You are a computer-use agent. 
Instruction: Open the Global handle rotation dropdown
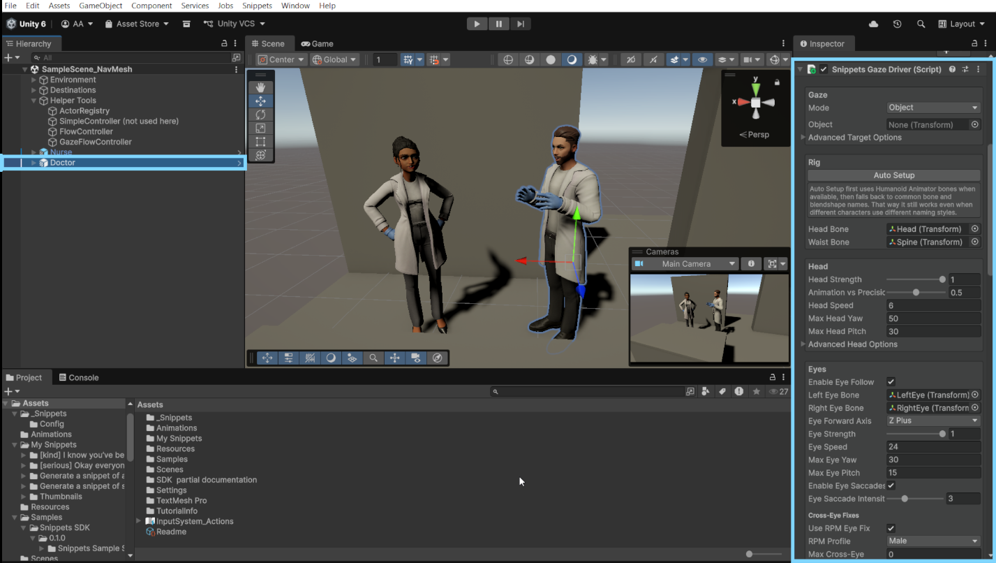click(335, 60)
